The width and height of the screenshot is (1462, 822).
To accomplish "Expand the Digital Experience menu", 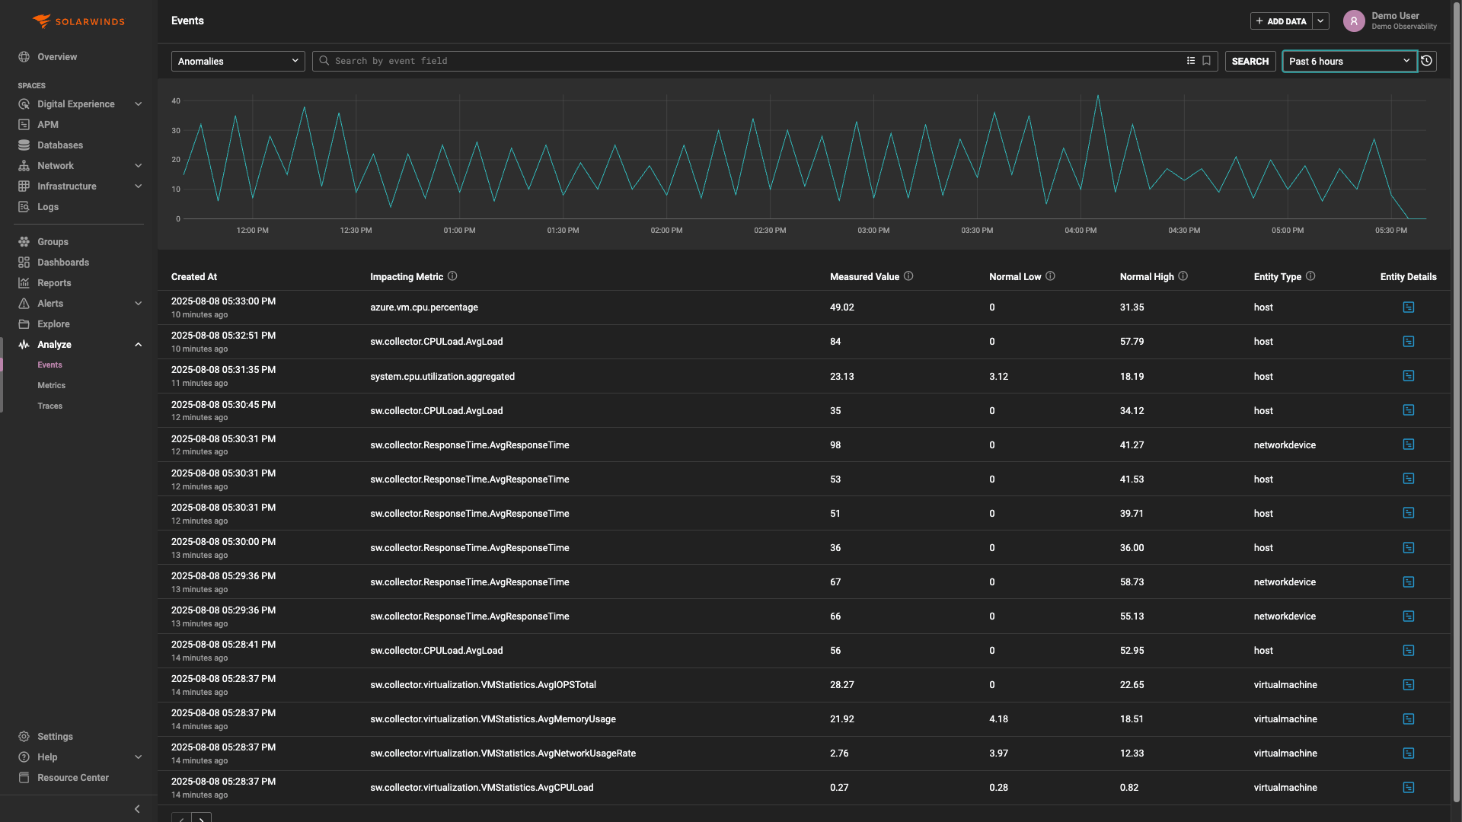I will click(138, 104).
